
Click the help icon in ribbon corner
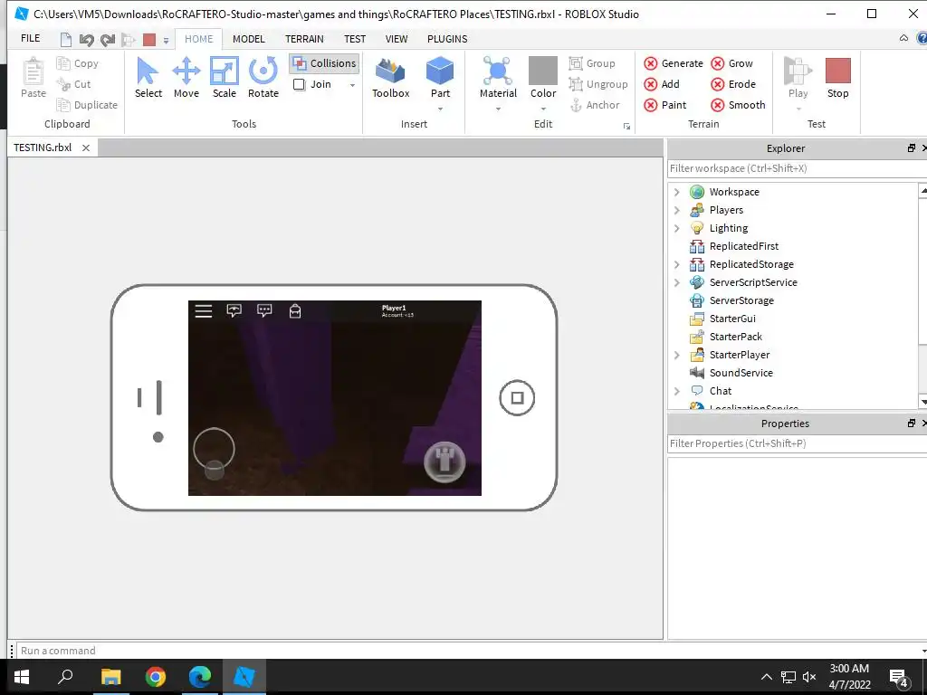(x=922, y=38)
